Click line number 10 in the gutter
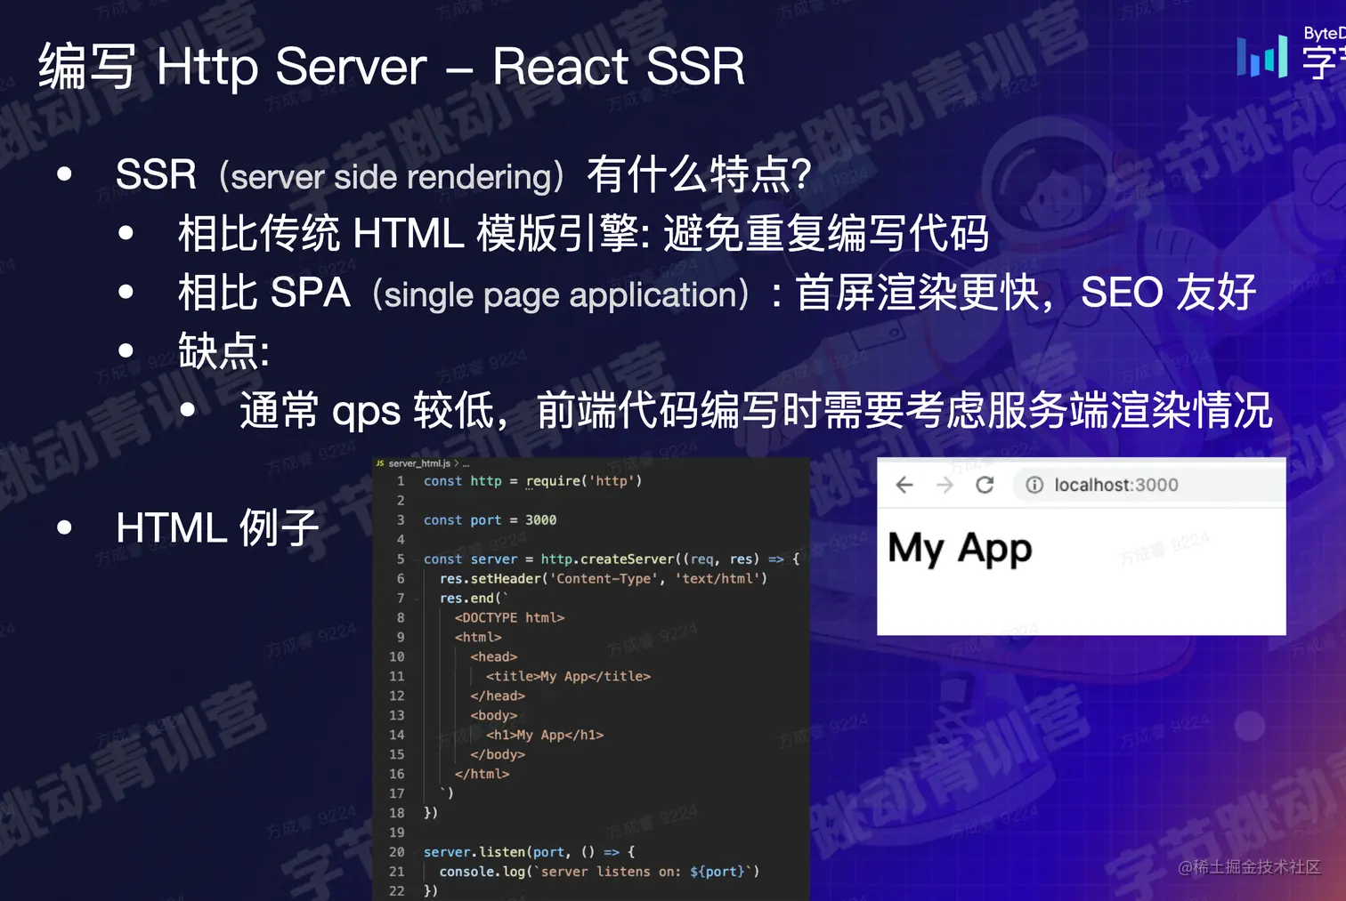The height and width of the screenshot is (901, 1346). coord(397,657)
